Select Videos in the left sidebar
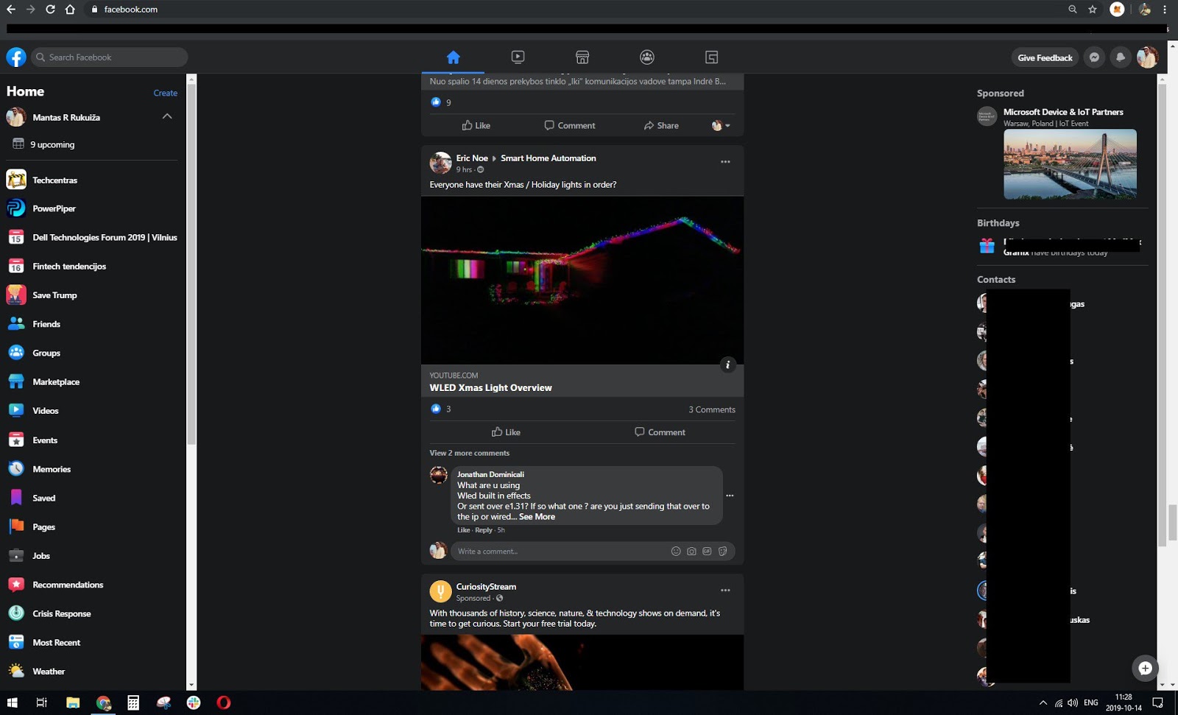1178x715 pixels. point(46,410)
